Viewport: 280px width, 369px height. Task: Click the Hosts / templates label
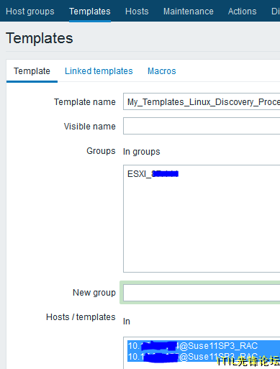[x=81, y=317]
